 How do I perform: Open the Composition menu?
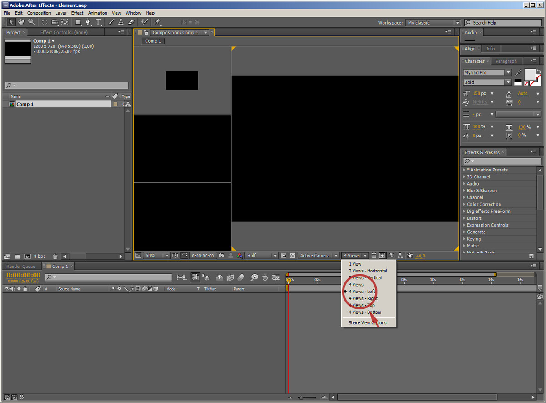(x=39, y=13)
